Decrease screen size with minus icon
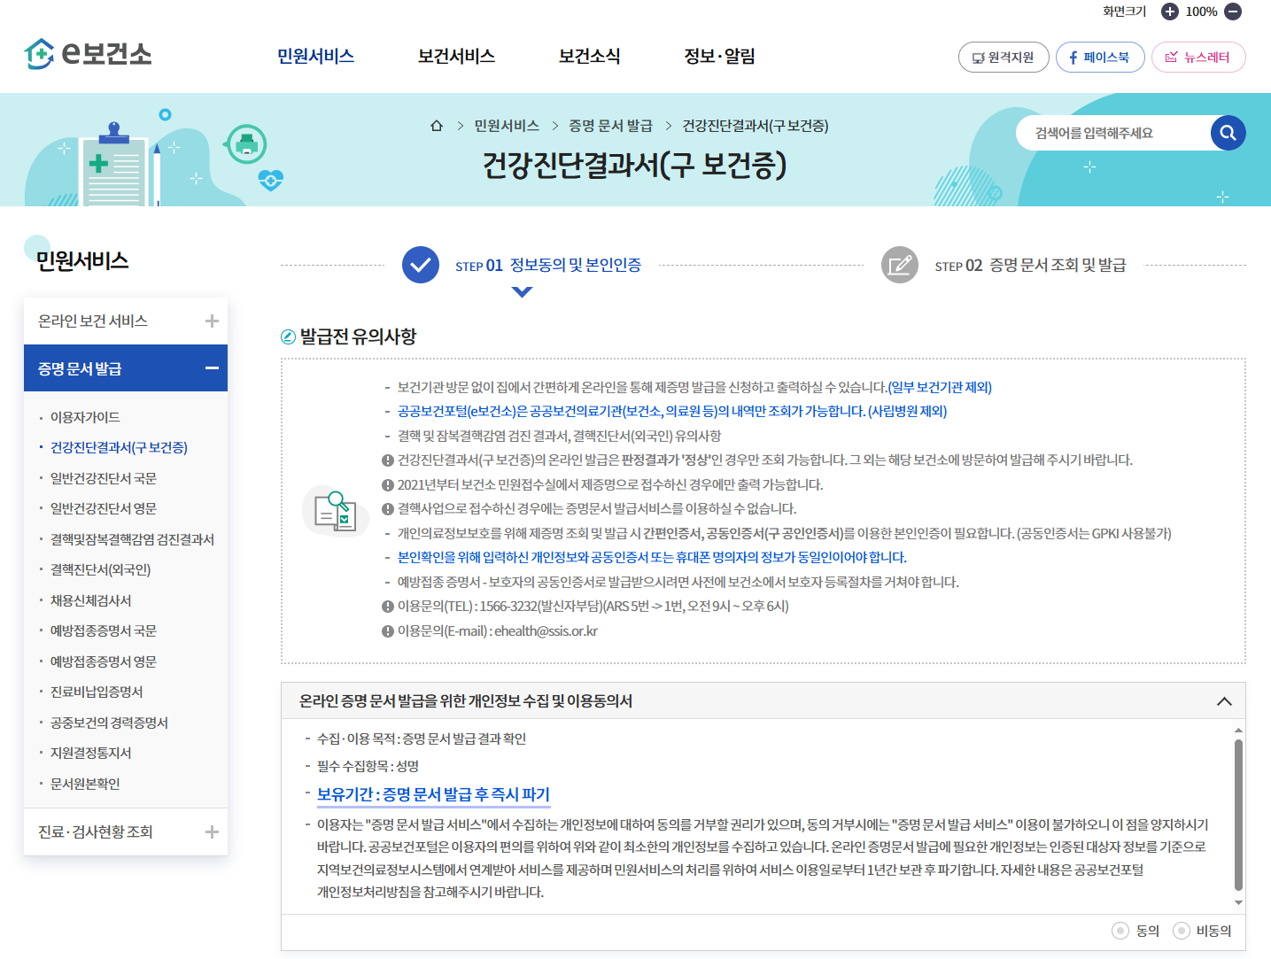1271x959 pixels. tap(1233, 12)
